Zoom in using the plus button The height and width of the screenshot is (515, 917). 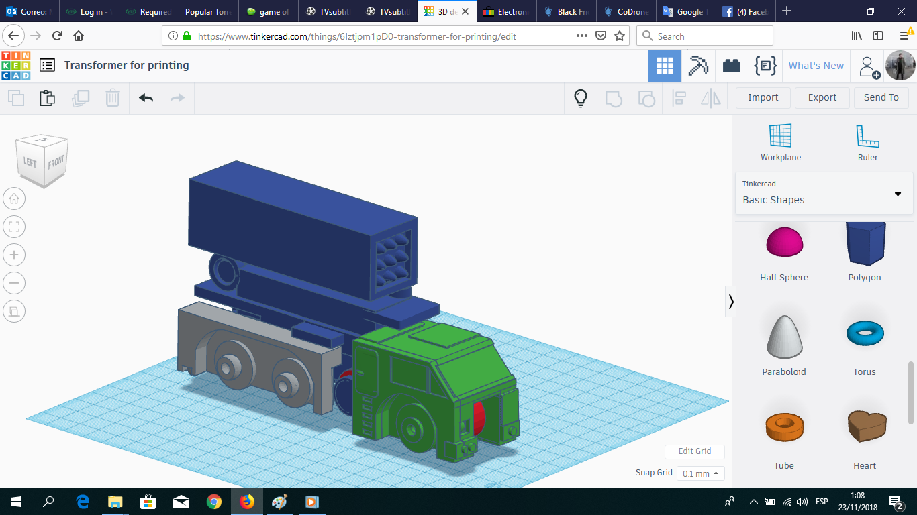pyautogui.click(x=14, y=255)
